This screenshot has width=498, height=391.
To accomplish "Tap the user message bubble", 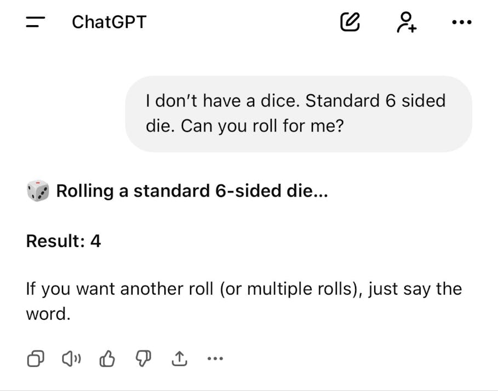I will pyautogui.click(x=299, y=114).
